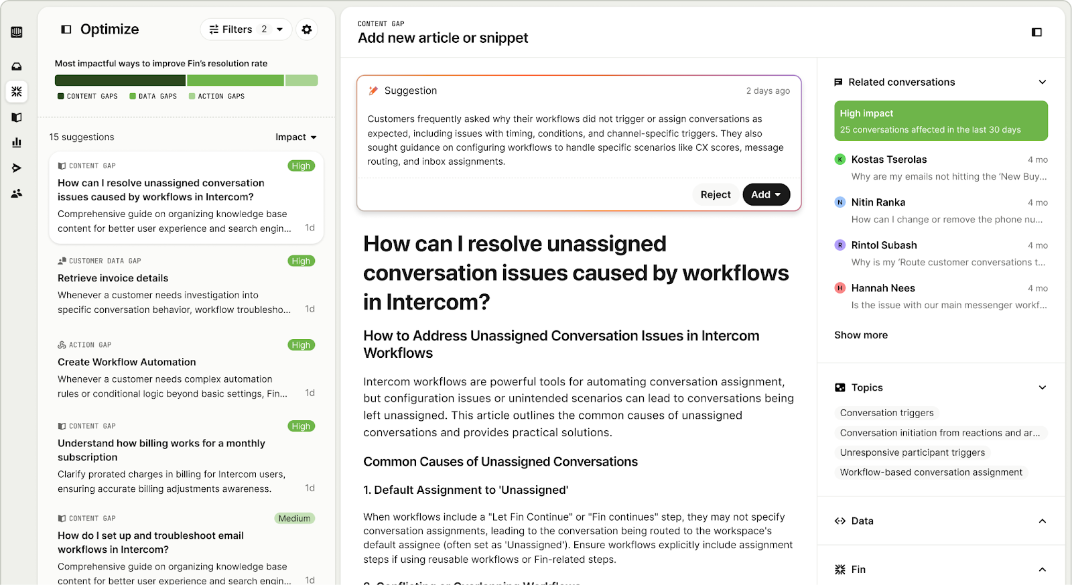Open the Add dropdown button
The image size is (1072, 585).
766,195
